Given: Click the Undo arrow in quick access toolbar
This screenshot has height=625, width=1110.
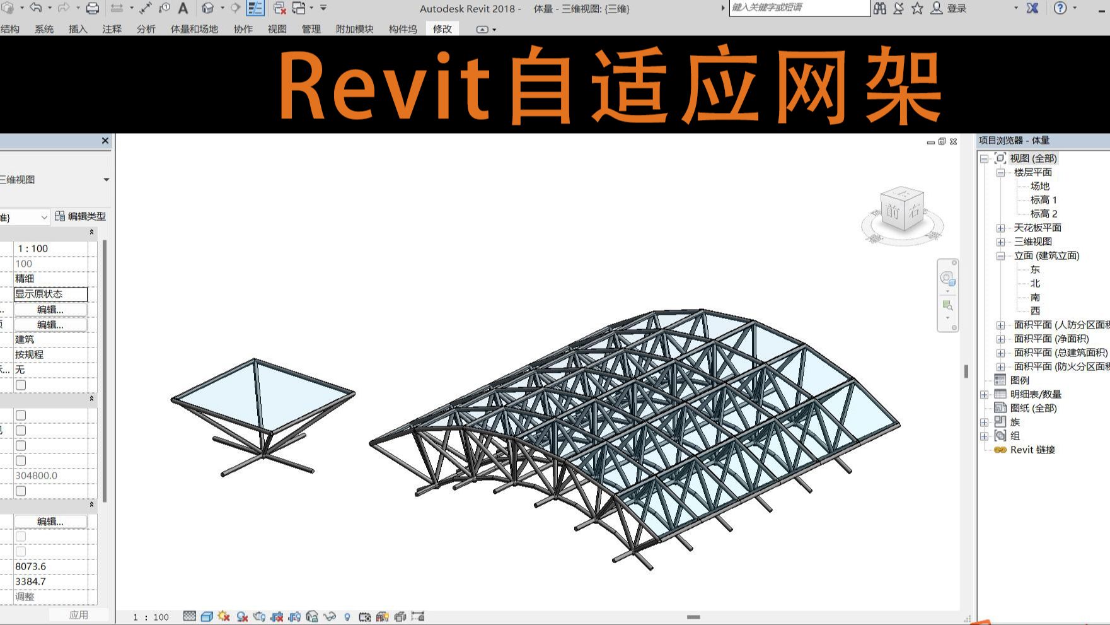Looking at the screenshot, I should [35, 8].
